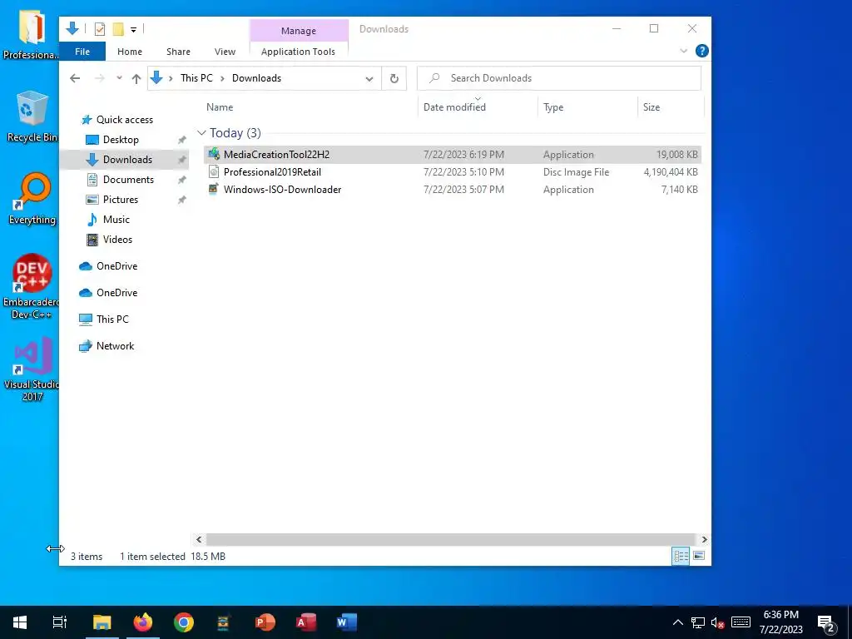The image size is (852, 639).
Task: Open Microsoft Access from the taskbar
Action: 305,622
